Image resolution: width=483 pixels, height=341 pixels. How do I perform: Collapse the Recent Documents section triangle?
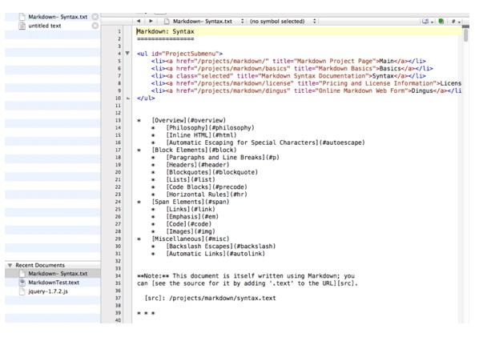10,265
